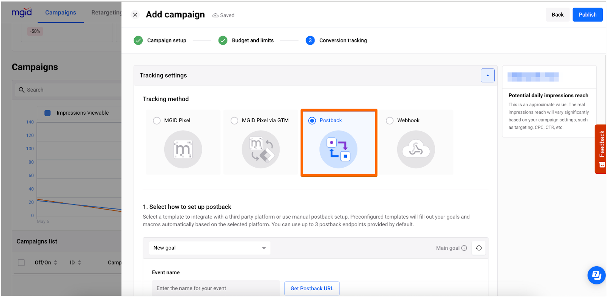This screenshot has width=607, height=297.
Task: Tick the campaigns list select-all checkbox
Action: [x=21, y=263]
